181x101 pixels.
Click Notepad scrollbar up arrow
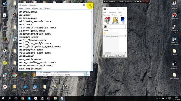coord(92,11)
